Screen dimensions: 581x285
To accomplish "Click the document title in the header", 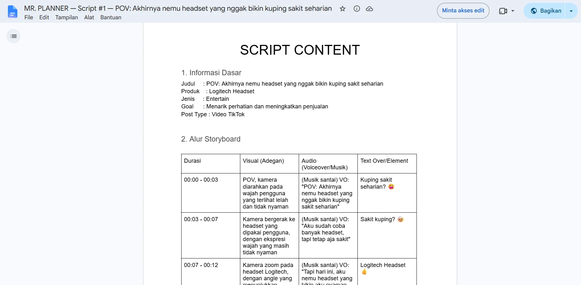I will pyautogui.click(x=178, y=9).
